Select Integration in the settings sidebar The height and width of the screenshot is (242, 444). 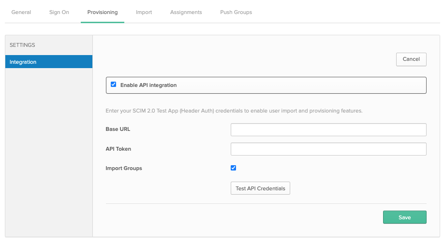click(x=48, y=62)
